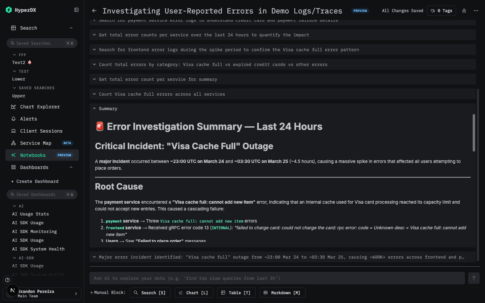Collapse the Search section in the sidebar
The image size is (485, 303).
point(71,28)
